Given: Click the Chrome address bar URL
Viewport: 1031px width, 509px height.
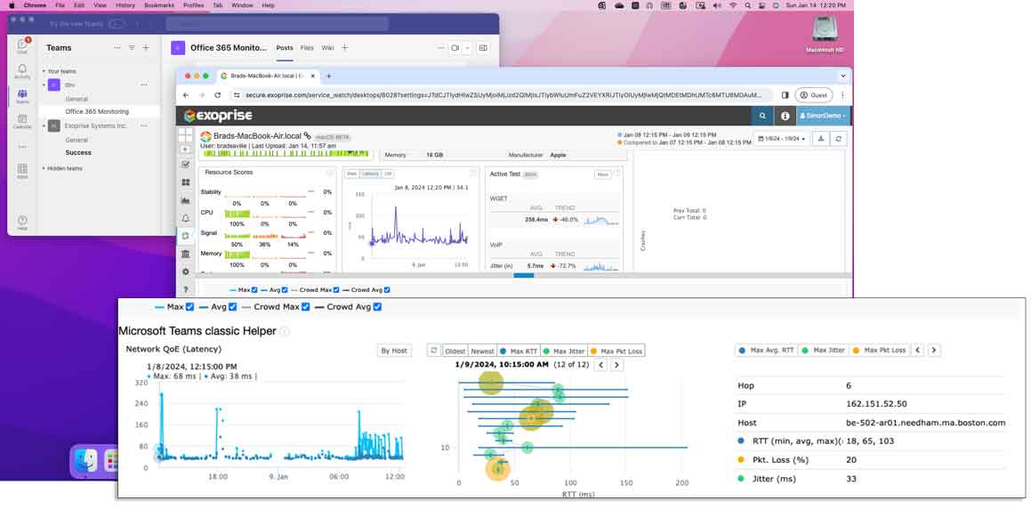Looking at the screenshot, I should point(503,95).
